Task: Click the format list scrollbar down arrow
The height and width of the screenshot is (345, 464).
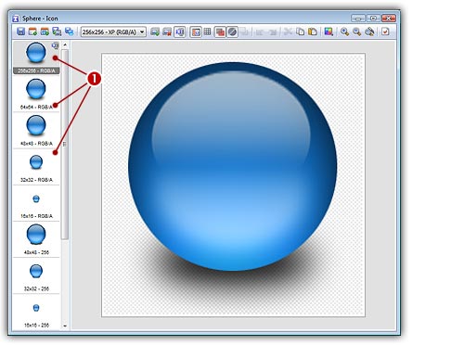Action: 65,326
